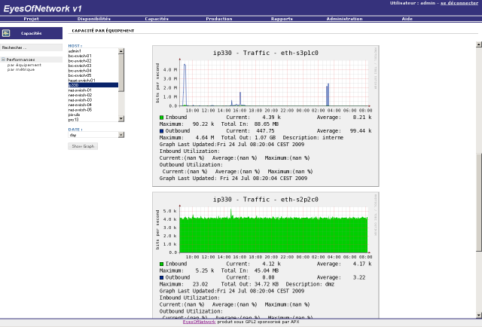Click the host list scrollbar thumb
This screenshot has height=327, width=482.
click(121, 73)
